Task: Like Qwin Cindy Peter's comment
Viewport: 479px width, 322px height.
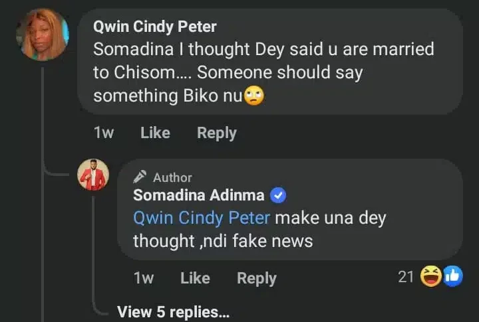Action: point(155,133)
